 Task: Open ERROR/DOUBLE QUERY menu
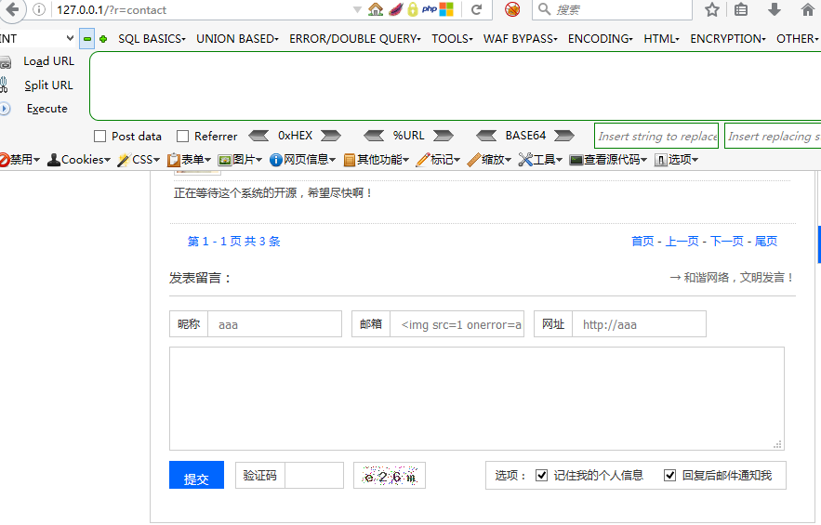coord(355,39)
